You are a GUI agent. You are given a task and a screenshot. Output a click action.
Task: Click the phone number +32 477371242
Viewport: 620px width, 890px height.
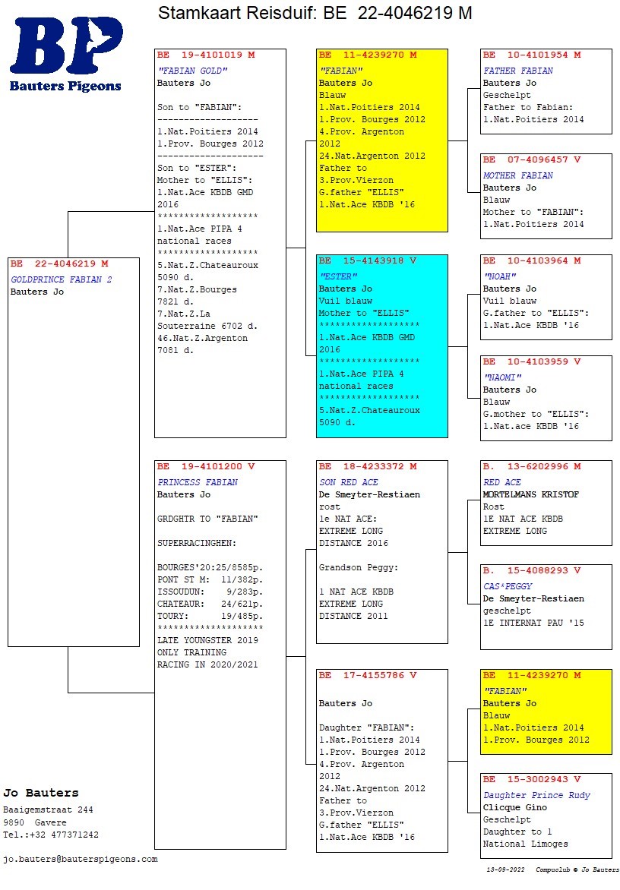(50, 835)
